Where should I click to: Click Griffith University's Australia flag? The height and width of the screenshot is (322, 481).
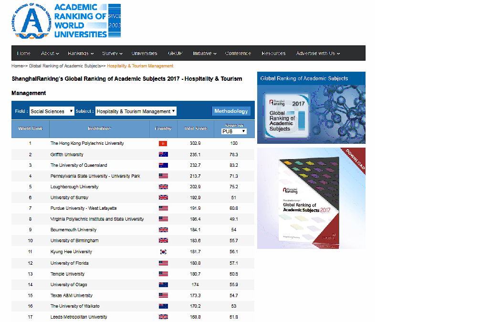point(163,154)
